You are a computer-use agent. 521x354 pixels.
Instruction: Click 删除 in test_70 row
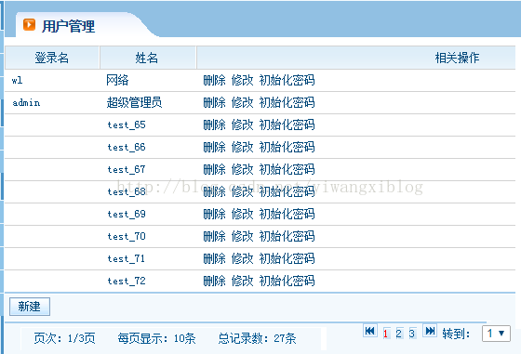pos(214,236)
